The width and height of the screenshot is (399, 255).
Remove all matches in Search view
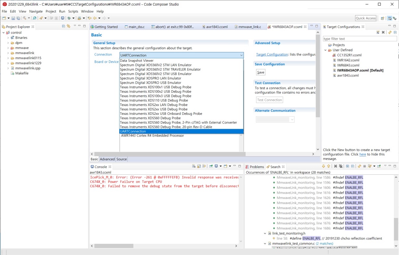(341, 166)
